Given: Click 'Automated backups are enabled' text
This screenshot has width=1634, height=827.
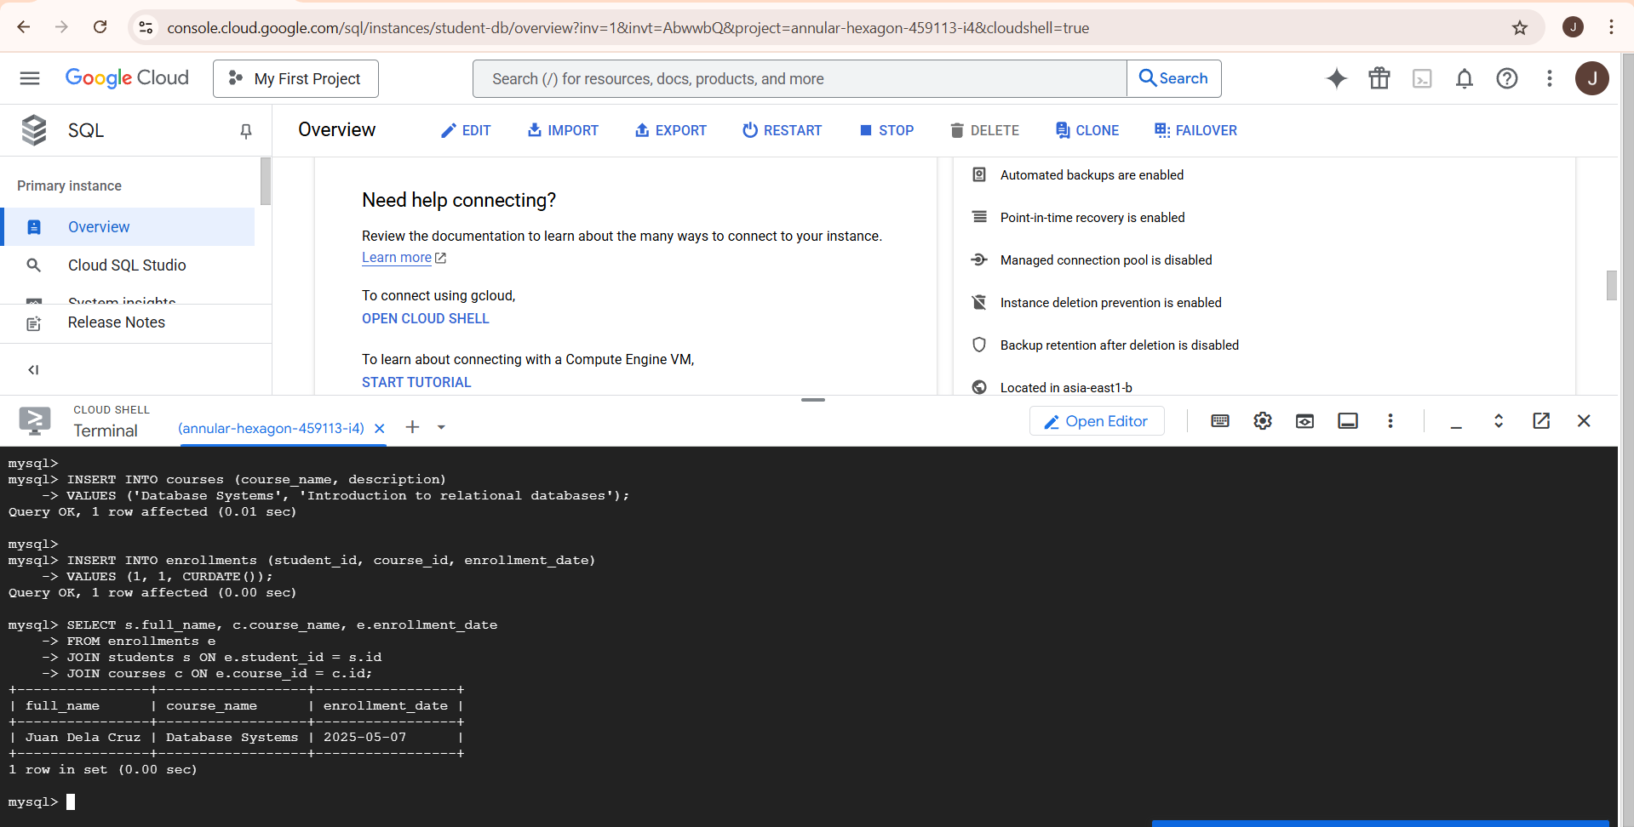Looking at the screenshot, I should coord(1092,175).
